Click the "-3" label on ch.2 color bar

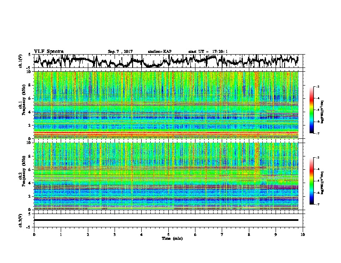click(x=317, y=158)
